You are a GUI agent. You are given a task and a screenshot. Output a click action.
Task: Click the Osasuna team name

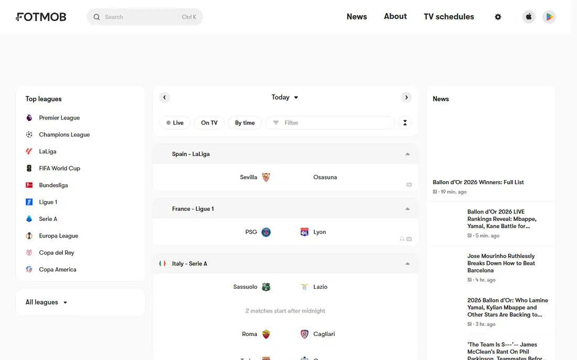point(325,177)
